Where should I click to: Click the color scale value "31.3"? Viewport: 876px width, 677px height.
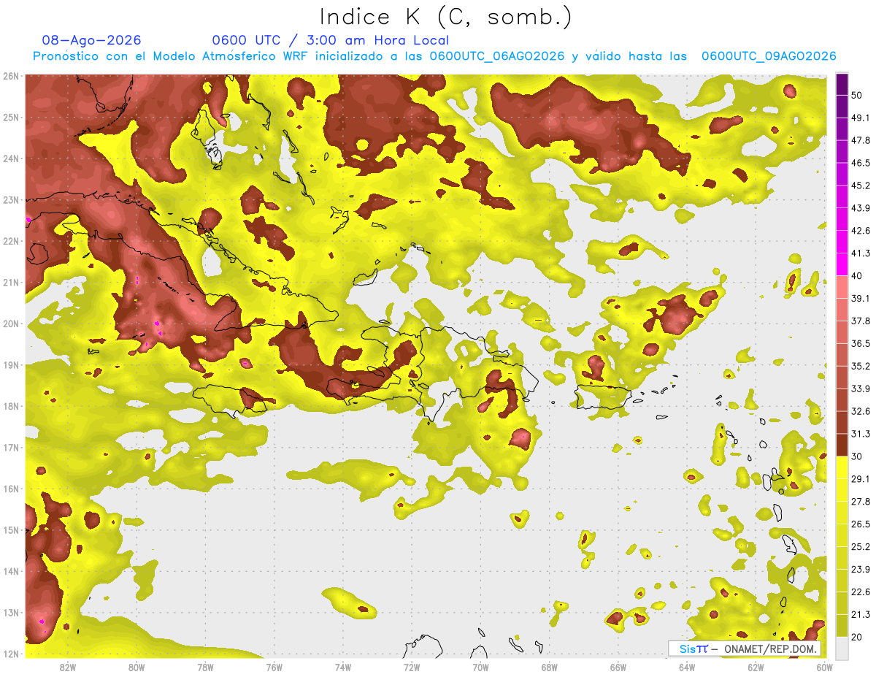tap(860, 434)
